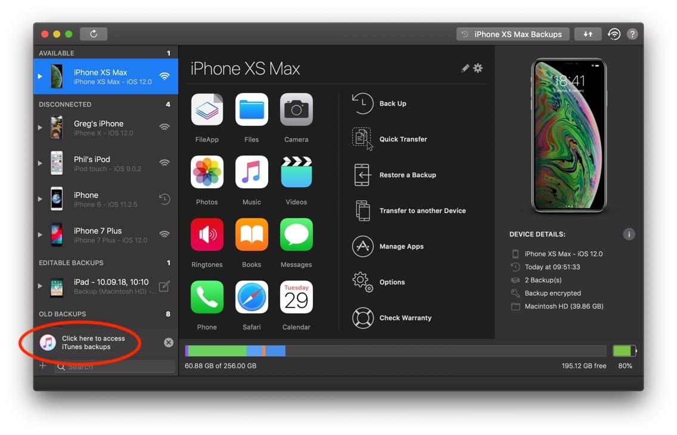Expand the Phil's iPod row

point(40,163)
